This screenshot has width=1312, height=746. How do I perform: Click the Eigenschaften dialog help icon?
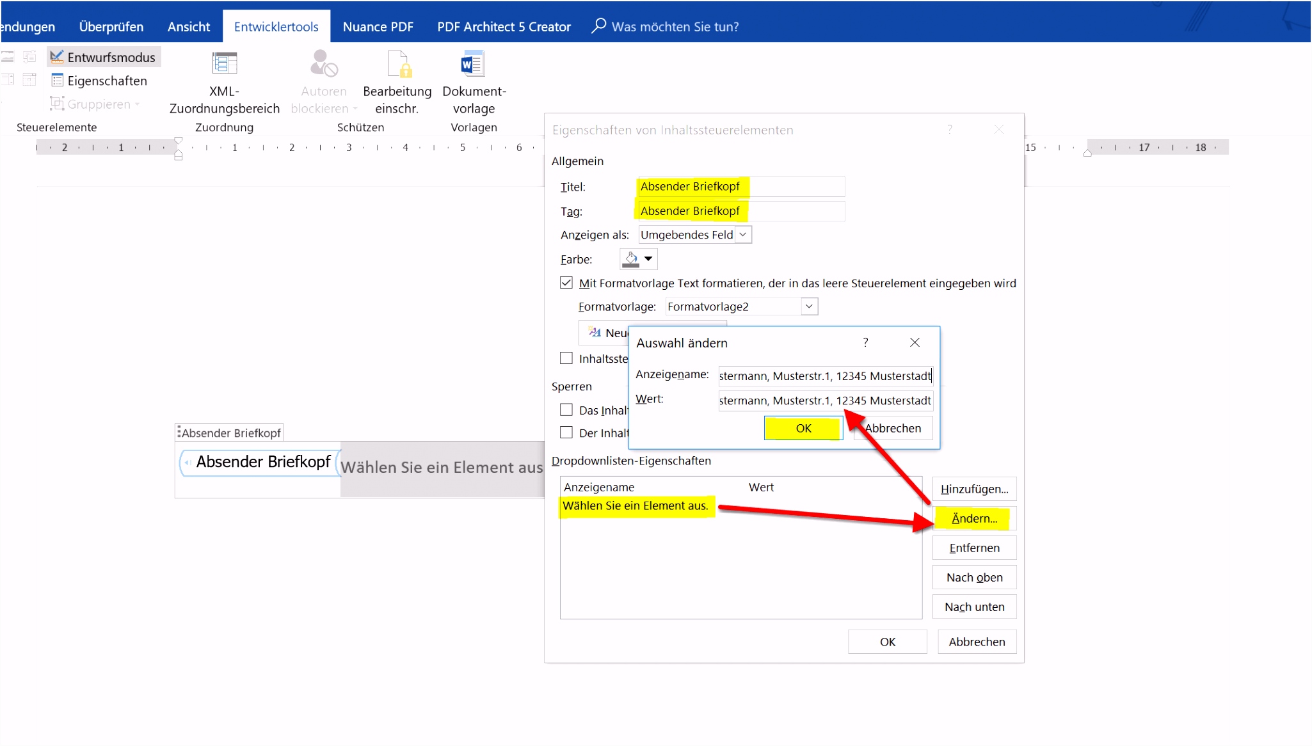point(950,129)
